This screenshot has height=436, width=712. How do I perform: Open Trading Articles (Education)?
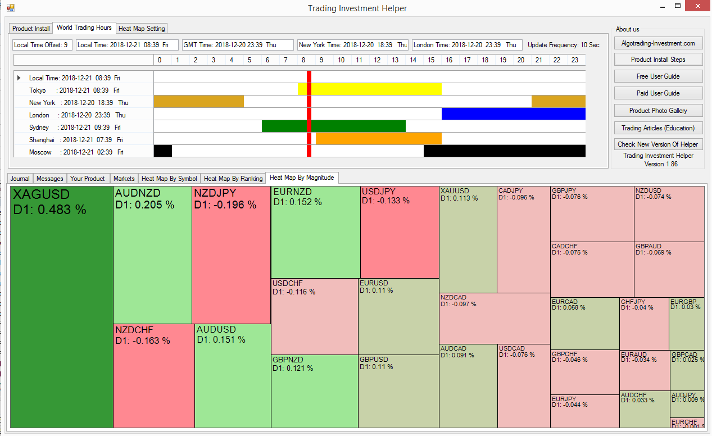[x=657, y=128]
